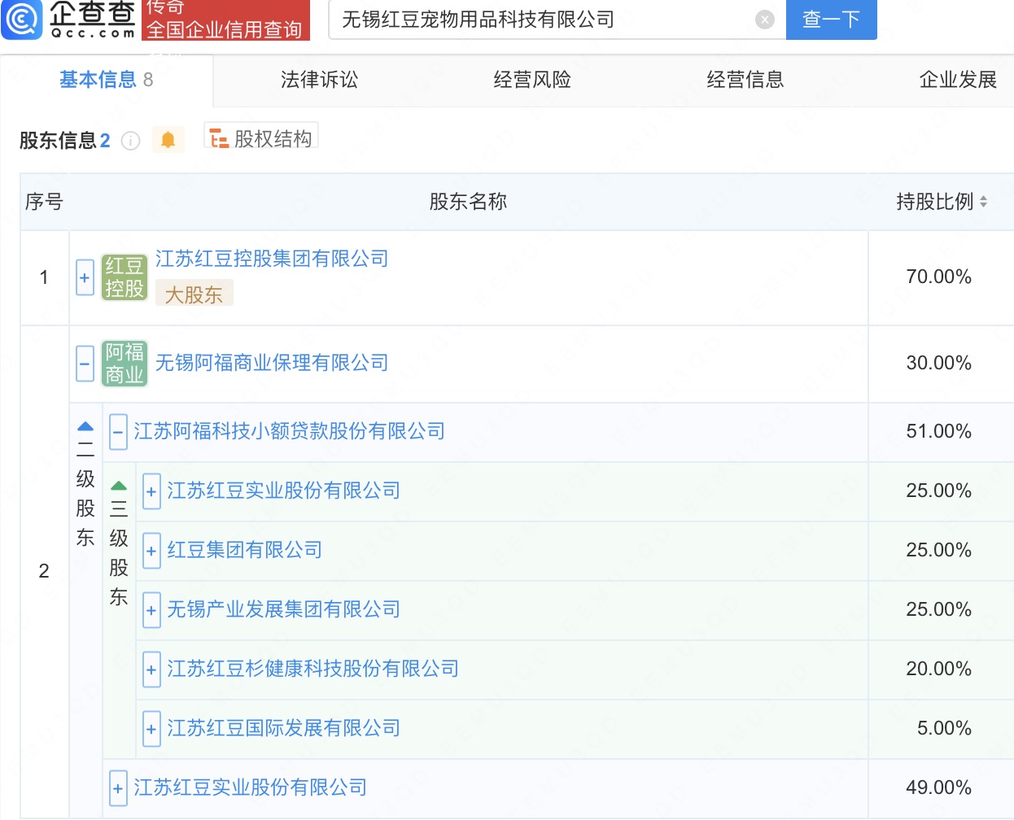Click the shareholder info help icon
Image resolution: width=1014 pixels, height=820 pixels.
130,141
